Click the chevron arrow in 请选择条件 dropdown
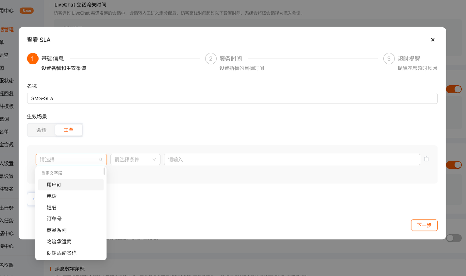 154,159
